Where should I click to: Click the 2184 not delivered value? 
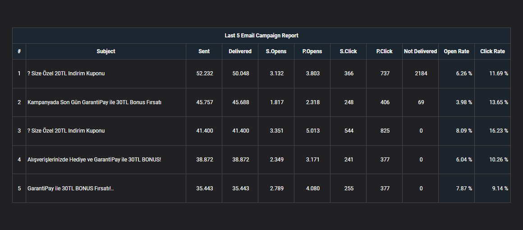[421, 74]
